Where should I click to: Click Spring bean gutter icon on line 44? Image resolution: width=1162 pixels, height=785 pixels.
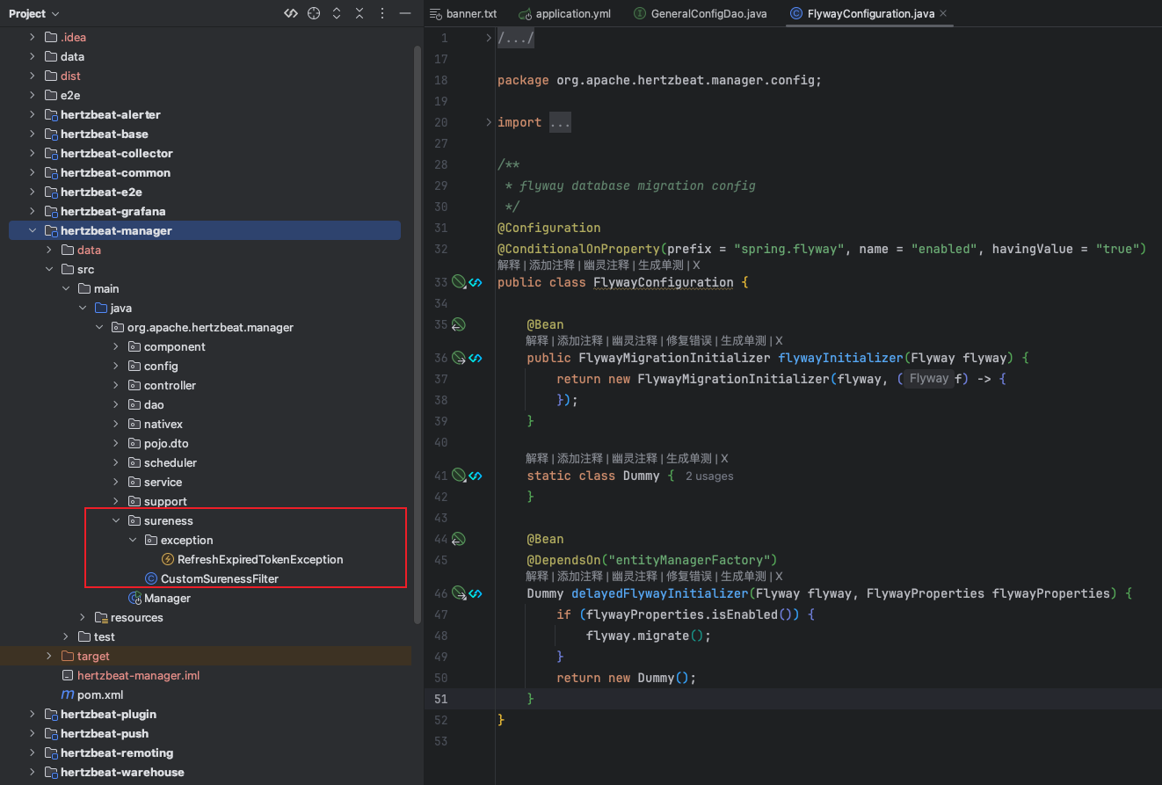pyautogui.click(x=458, y=539)
